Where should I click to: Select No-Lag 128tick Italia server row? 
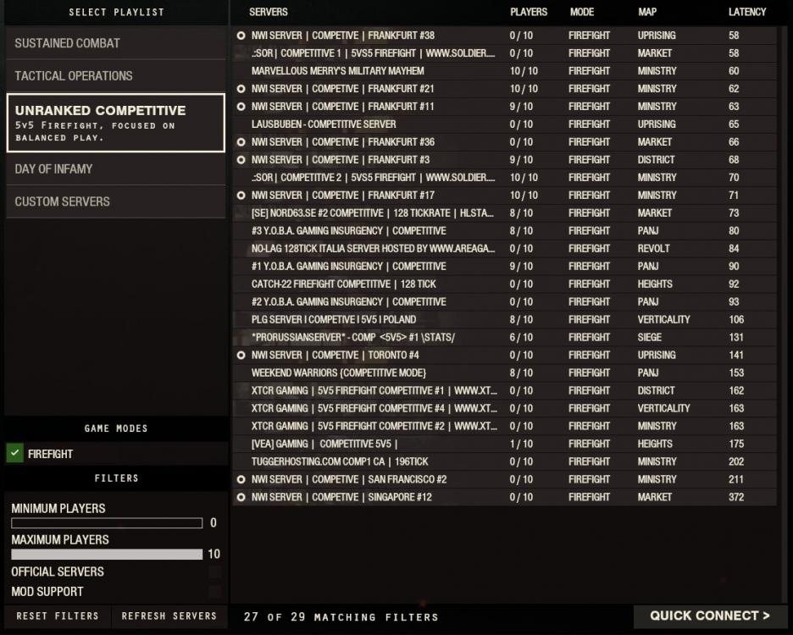504,249
